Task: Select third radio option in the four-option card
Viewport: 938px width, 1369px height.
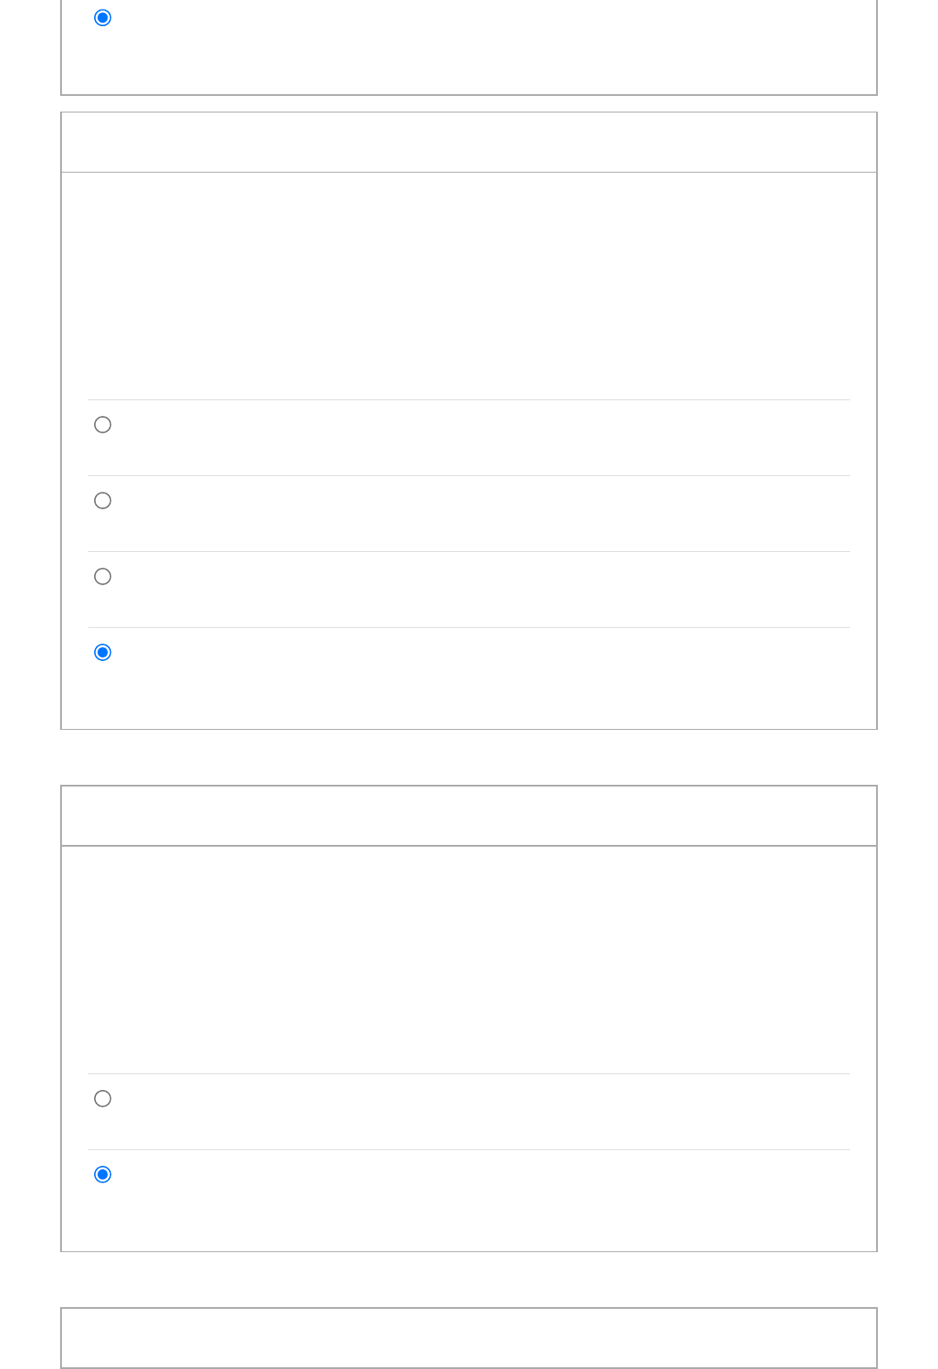Action: click(x=103, y=576)
